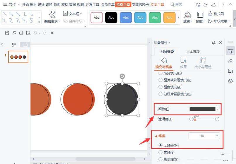Viewport: 236px width, 164px height.
Task: Select 无线条 radio button
Action: 160,145
